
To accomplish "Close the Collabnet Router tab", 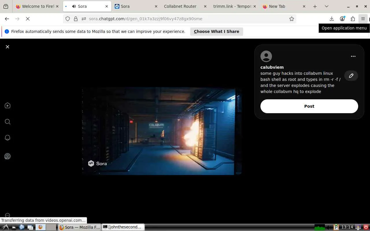I will [205, 6].
